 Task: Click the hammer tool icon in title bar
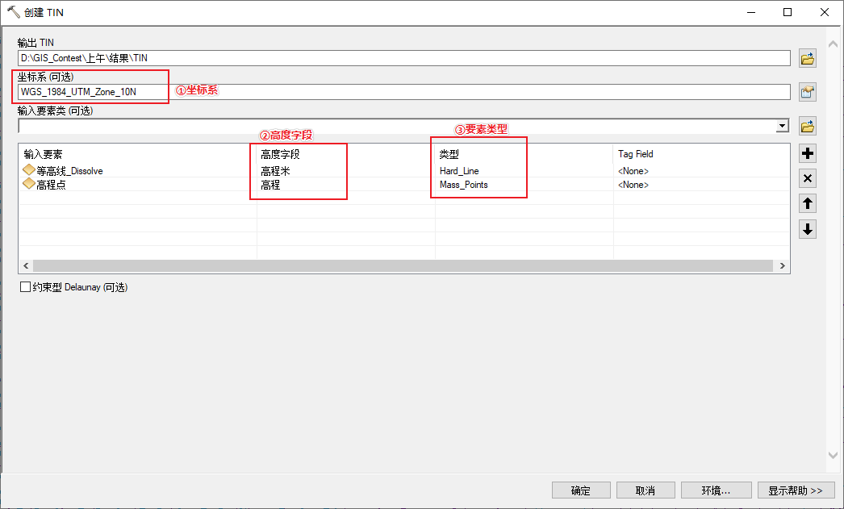point(13,12)
